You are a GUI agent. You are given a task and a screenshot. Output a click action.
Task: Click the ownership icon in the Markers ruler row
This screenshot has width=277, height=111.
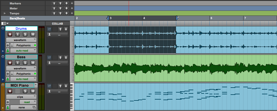point(54,3)
